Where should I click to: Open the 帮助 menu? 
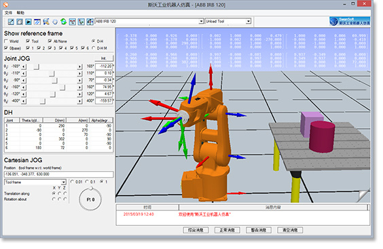click(20, 13)
